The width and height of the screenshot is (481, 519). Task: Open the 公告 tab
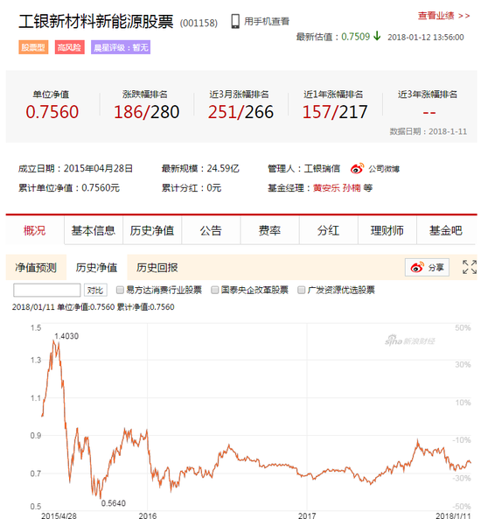(x=211, y=230)
